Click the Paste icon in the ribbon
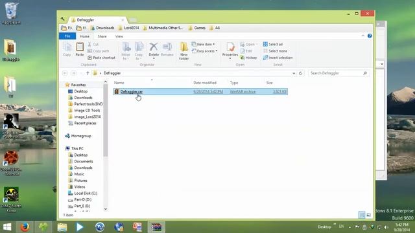This screenshot has height=233, width=415. click(80, 49)
